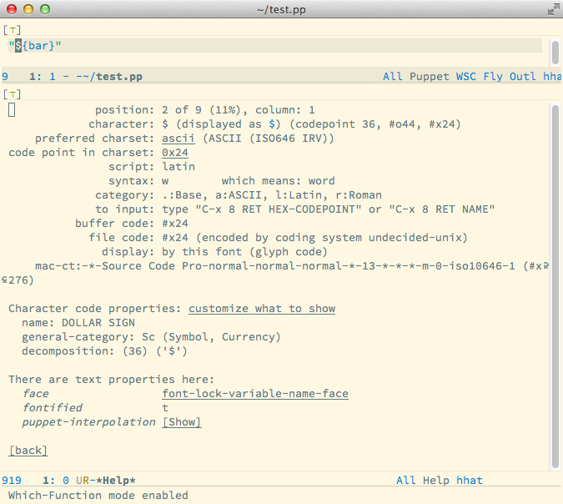This screenshot has height=504, width=563.
Task: Click All position indicator in Help mode line
Action: click(x=405, y=481)
